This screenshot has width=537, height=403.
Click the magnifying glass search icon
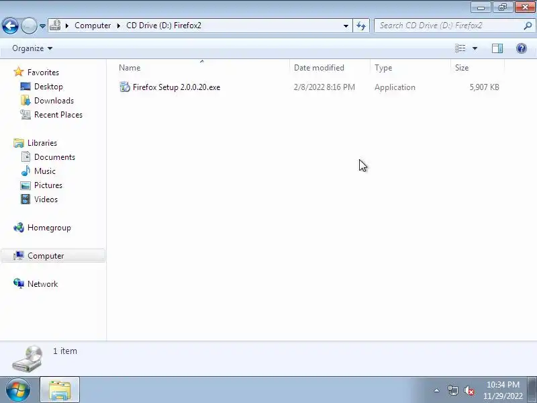[528, 26]
